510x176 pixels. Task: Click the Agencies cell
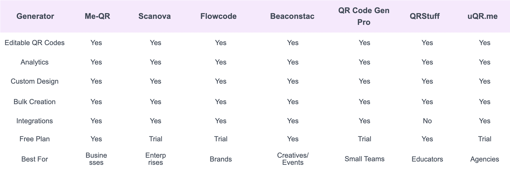click(484, 159)
